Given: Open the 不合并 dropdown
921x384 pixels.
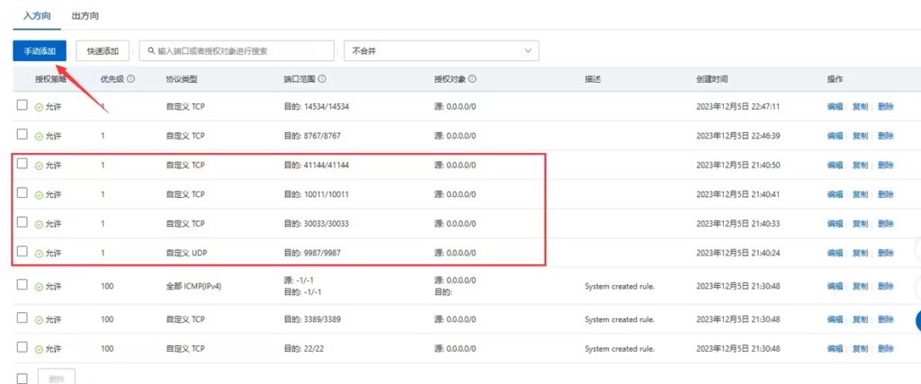Looking at the screenshot, I should coord(441,51).
